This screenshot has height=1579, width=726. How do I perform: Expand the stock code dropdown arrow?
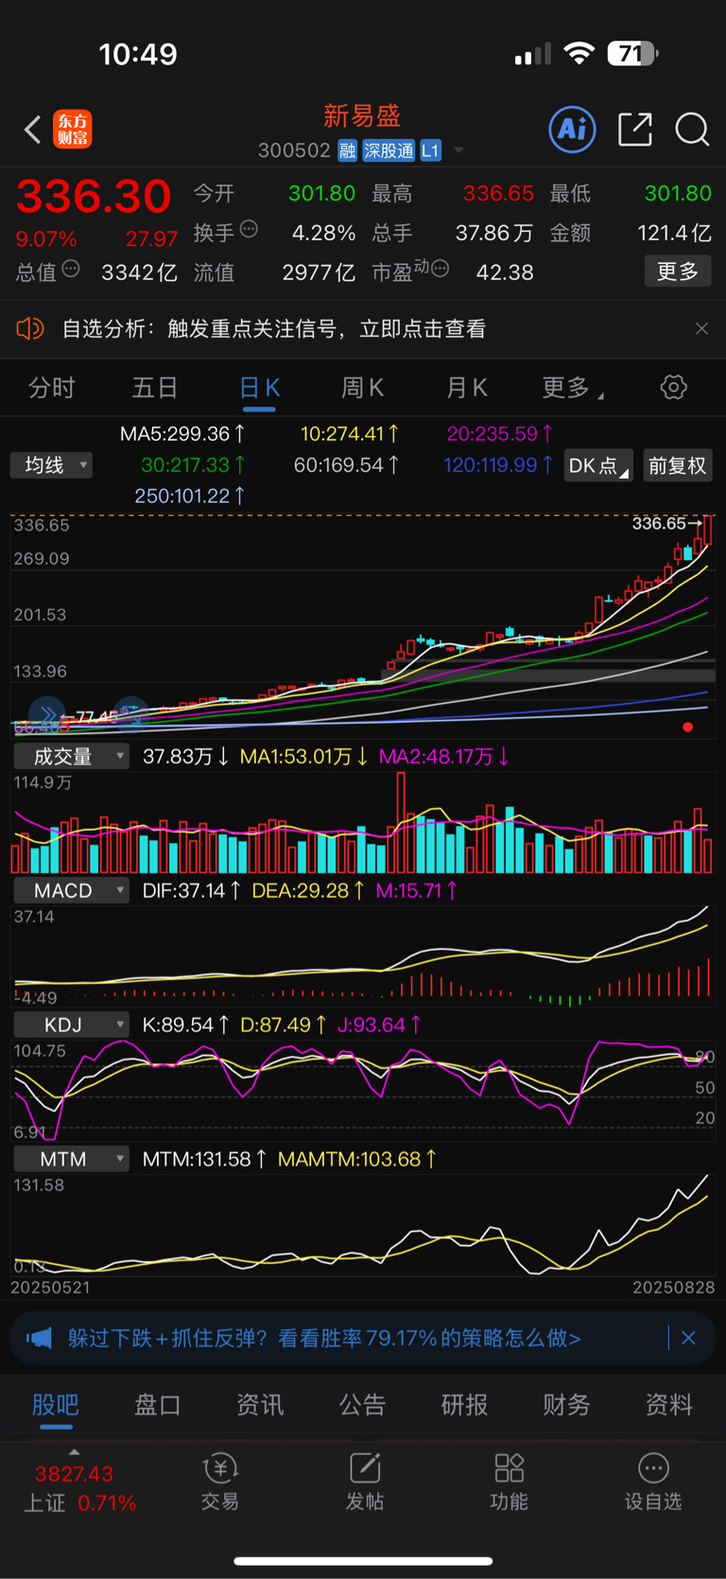[x=458, y=150]
